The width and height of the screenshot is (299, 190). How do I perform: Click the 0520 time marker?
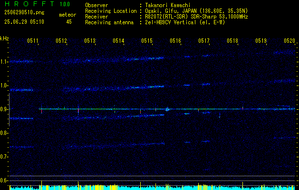289,40
